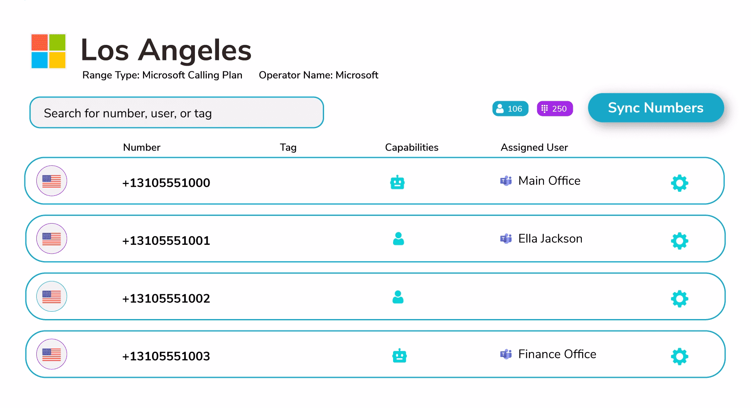Open the settings gear for +13105551000
751x408 pixels.
[x=679, y=183]
